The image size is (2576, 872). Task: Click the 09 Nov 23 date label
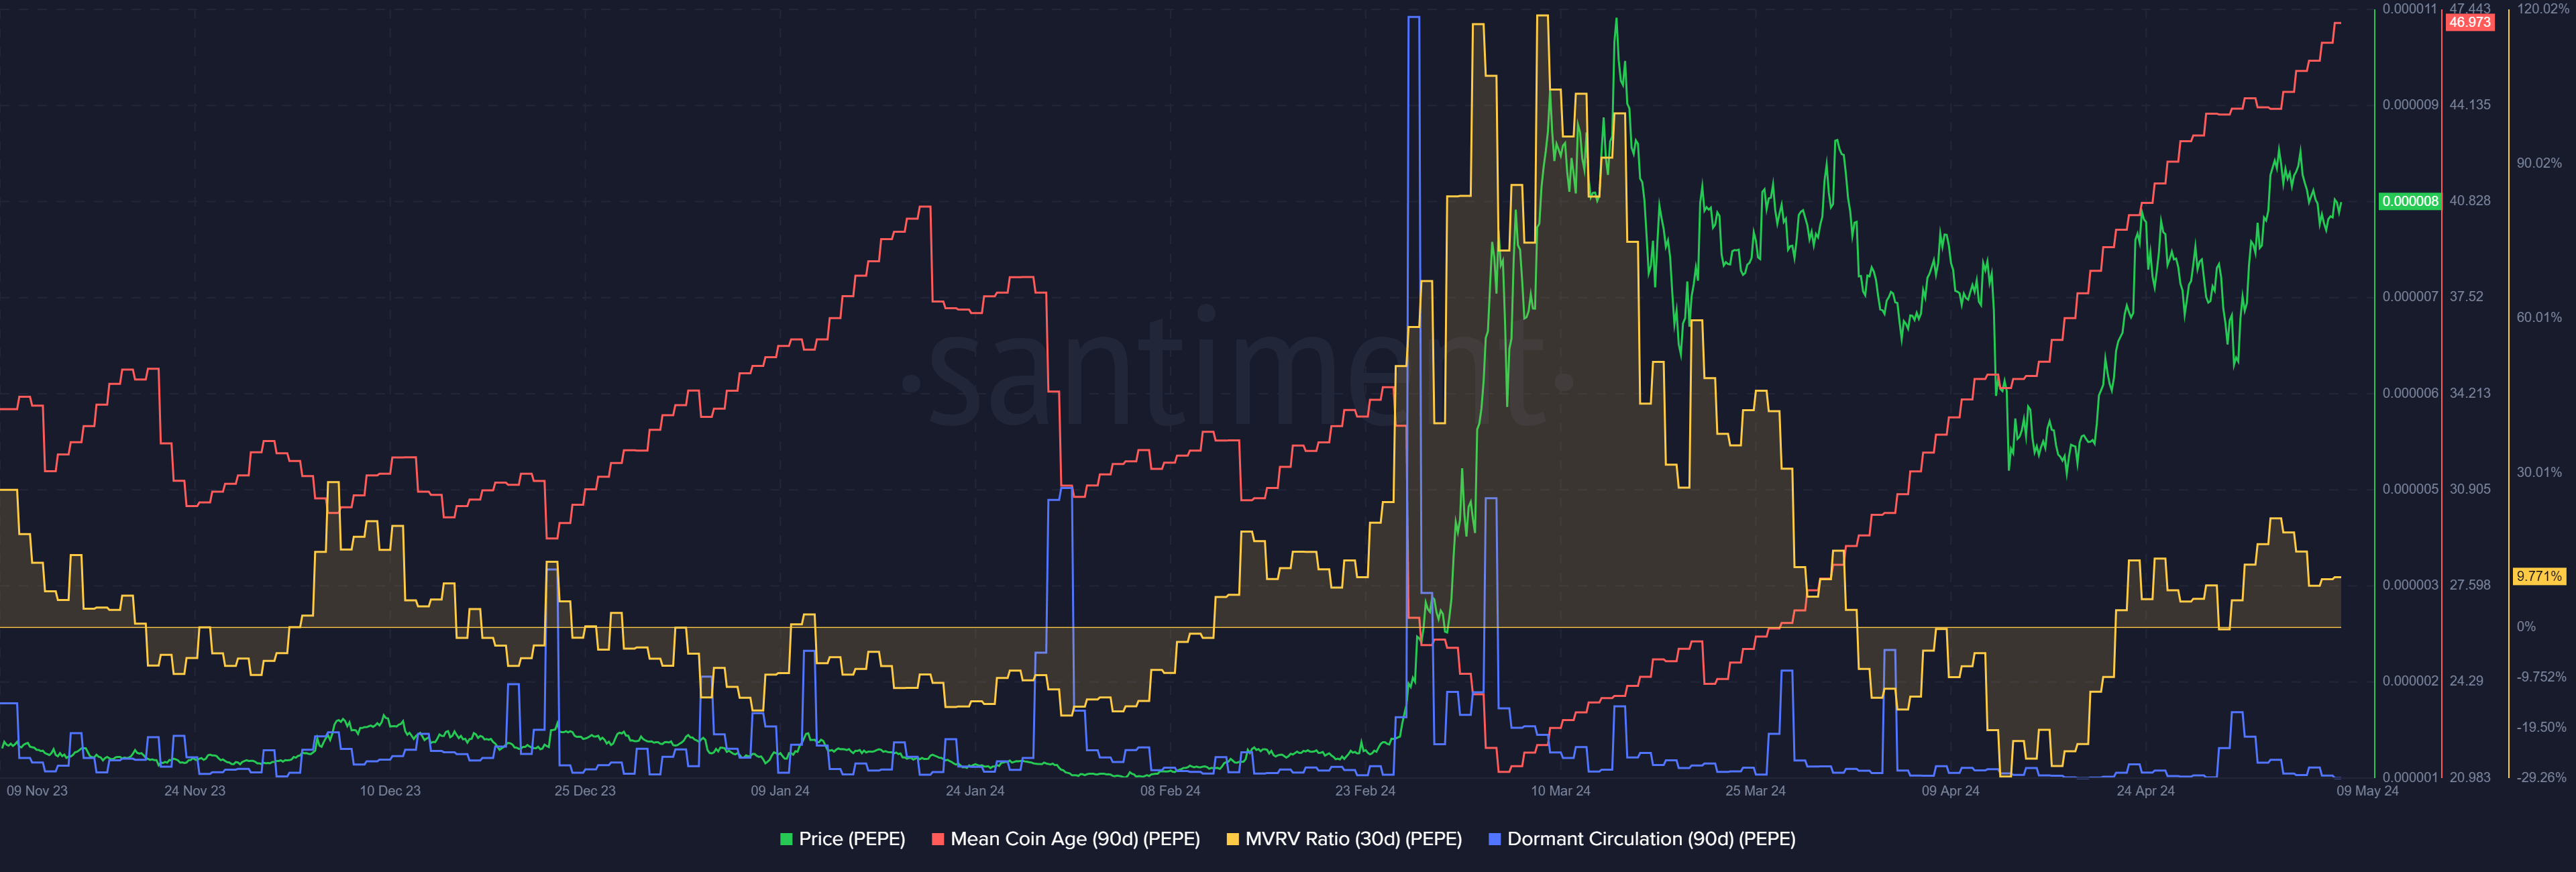coord(37,791)
